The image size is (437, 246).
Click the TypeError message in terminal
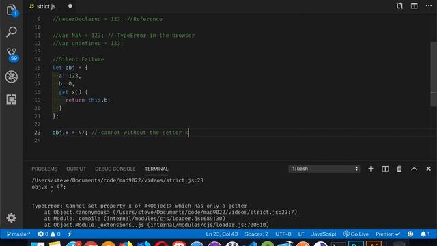pyautogui.click(x=139, y=206)
